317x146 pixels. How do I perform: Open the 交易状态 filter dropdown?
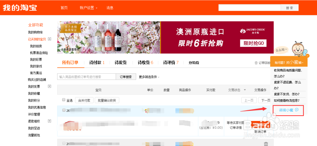click(x=237, y=90)
